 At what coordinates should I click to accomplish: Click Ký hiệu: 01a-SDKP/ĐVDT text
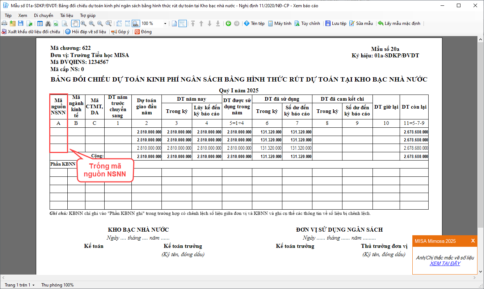pyautogui.click(x=385, y=56)
